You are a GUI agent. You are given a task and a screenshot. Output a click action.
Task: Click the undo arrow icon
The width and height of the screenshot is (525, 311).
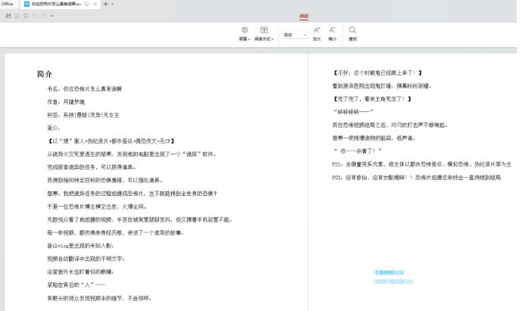pos(35,16)
